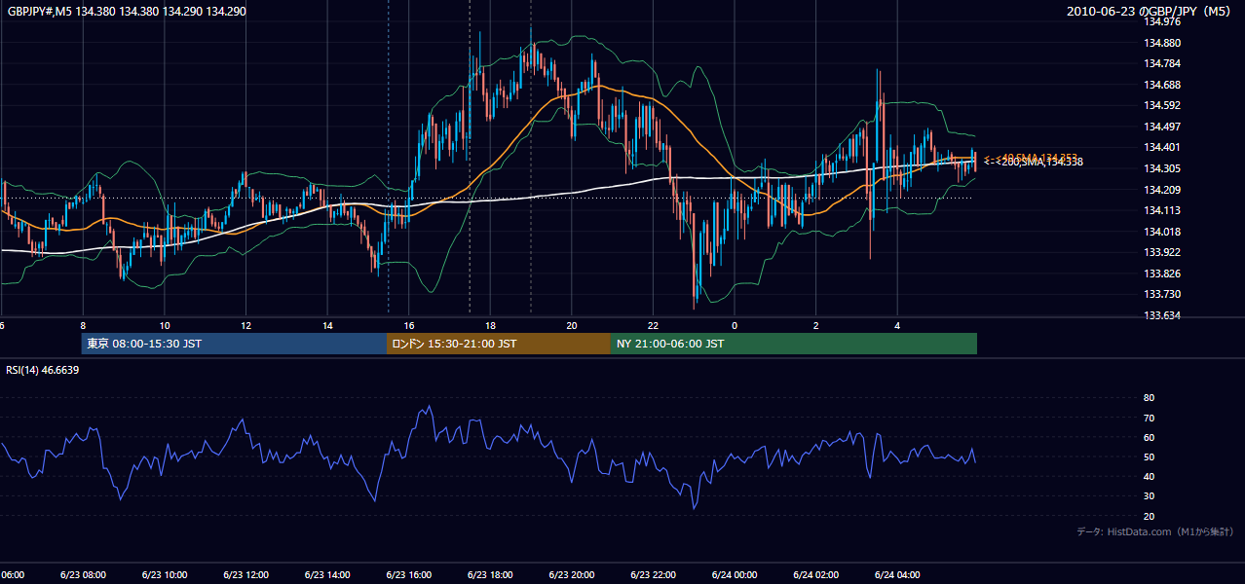Click RSI scale value 60
Viewport: 1245px width, 584px height.
point(1149,437)
